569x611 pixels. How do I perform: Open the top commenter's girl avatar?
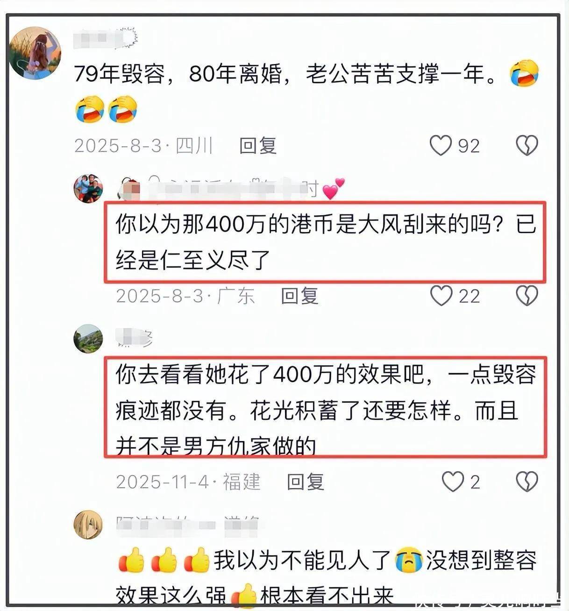click(x=36, y=53)
